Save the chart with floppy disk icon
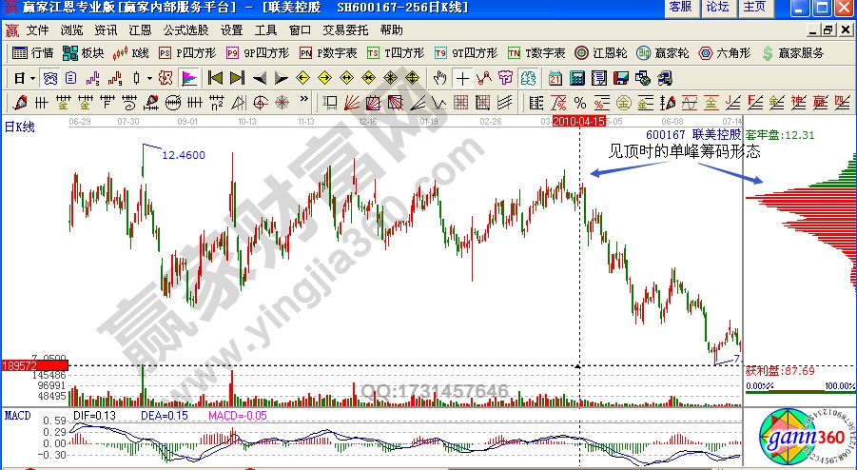This screenshot has width=857, height=470. (x=621, y=79)
